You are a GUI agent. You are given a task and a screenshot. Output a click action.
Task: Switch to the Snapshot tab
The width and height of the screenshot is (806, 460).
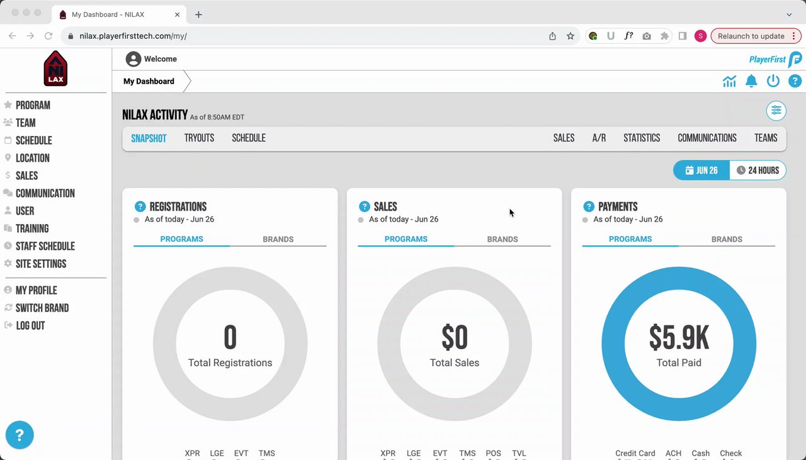pos(149,138)
